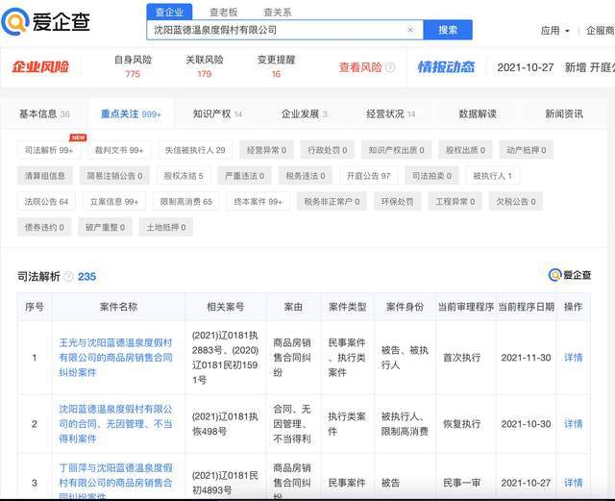Click 关联风险 179 risk count

[205, 66]
